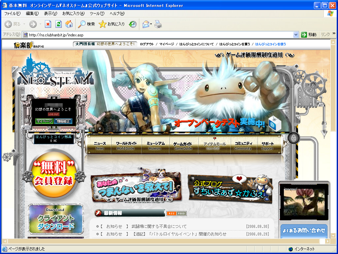Open the アイテムモール Item Mall tab
The height and width of the screenshot is (254, 338).
coord(214,146)
